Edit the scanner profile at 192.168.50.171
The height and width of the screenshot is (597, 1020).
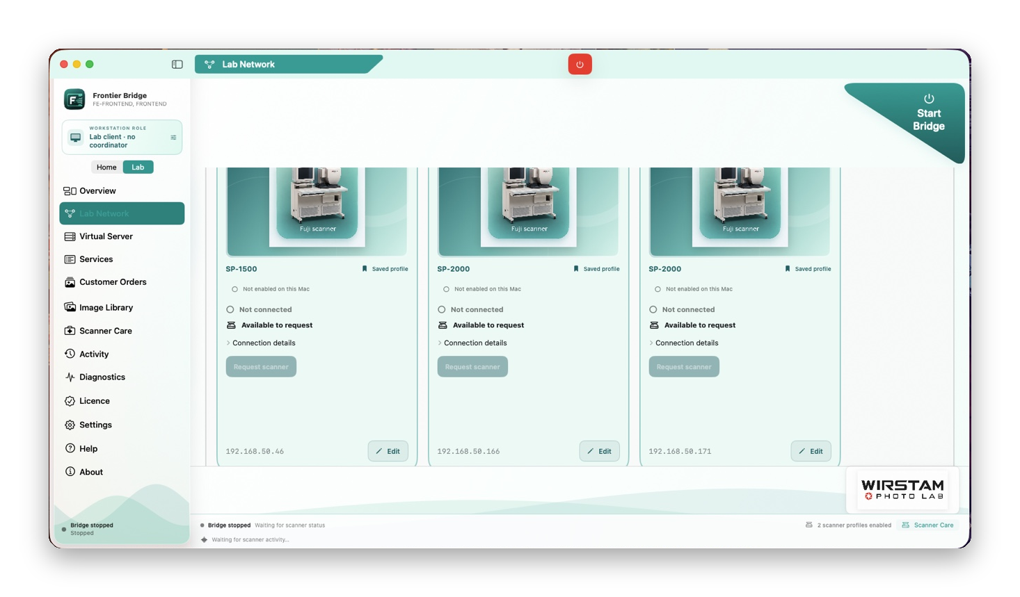[811, 451]
